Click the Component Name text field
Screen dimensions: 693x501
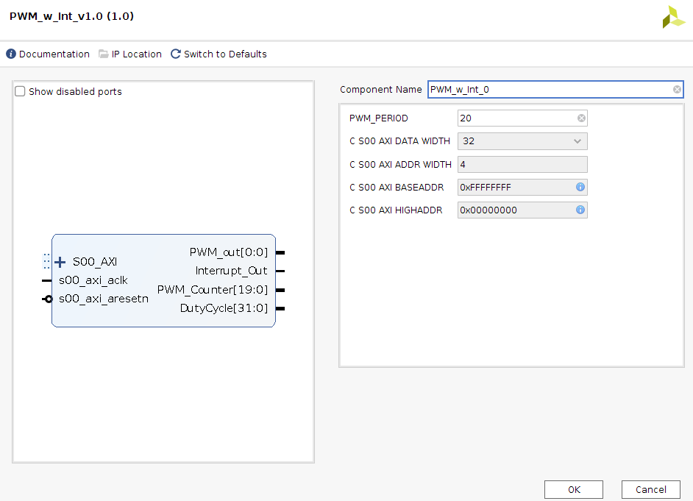[x=549, y=90]
